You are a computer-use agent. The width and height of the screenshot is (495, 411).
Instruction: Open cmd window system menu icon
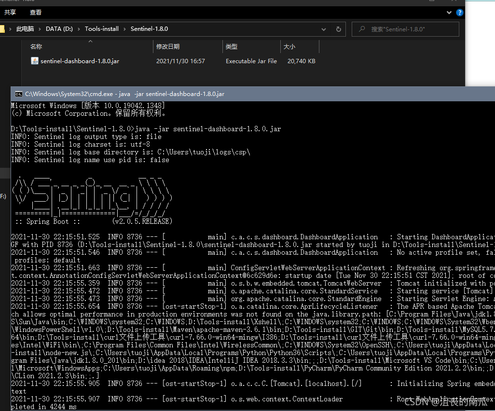point(19,94)
